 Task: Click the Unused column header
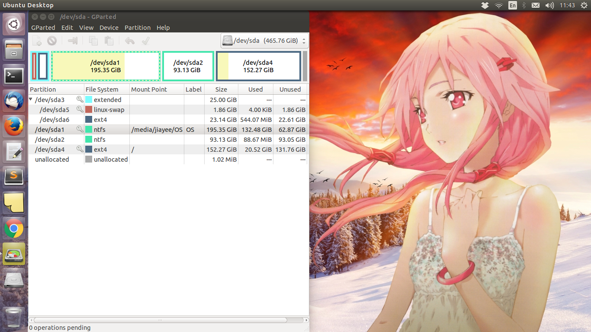[x=290, y=89]
